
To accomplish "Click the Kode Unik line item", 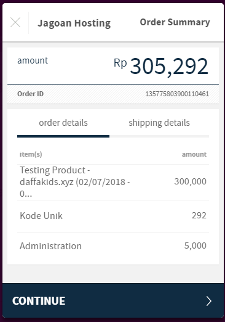I will (x=113, y=216).
